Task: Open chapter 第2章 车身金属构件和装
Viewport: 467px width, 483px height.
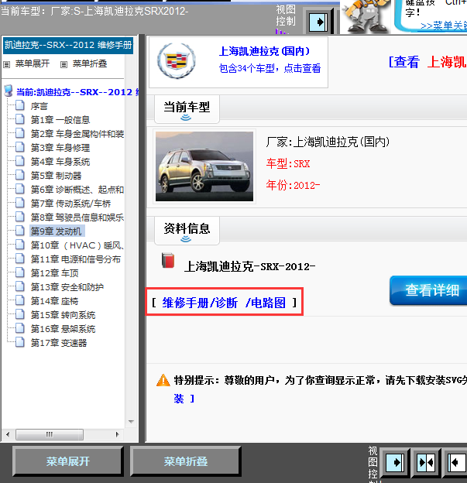Action: click(x=77, y=134)
